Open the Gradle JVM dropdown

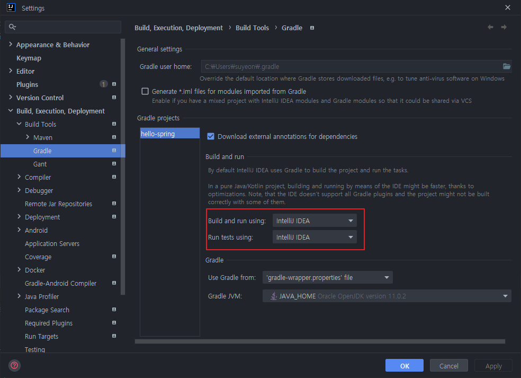point(387,296)
